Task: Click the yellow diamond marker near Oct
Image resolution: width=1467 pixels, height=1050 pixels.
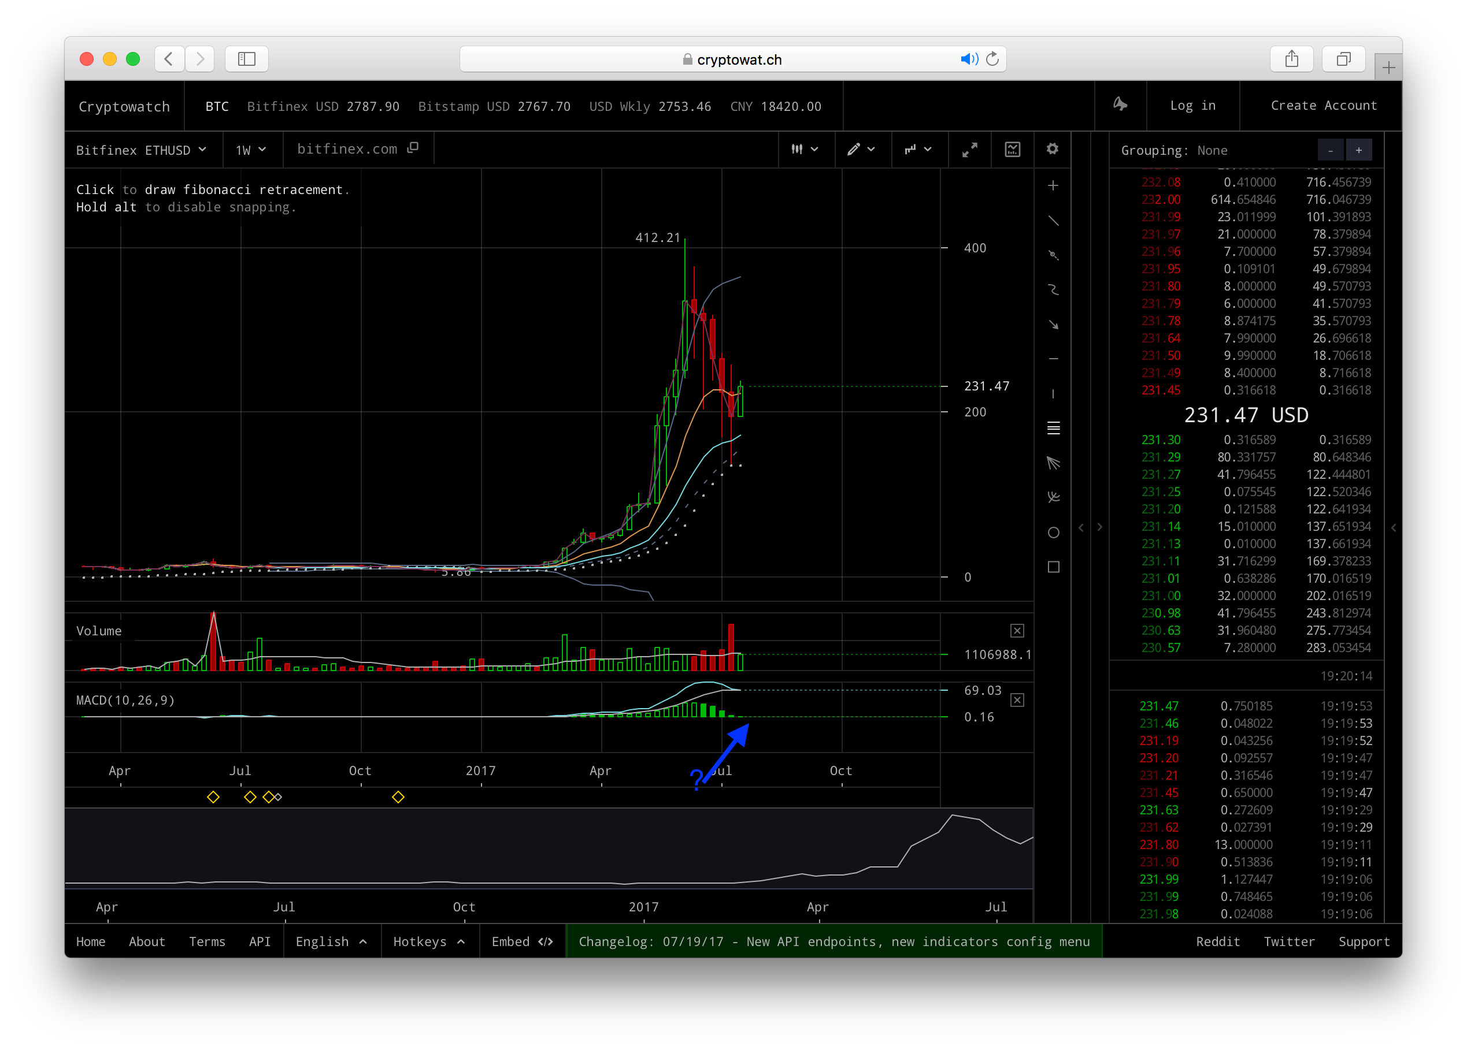Action: point(398,798)
